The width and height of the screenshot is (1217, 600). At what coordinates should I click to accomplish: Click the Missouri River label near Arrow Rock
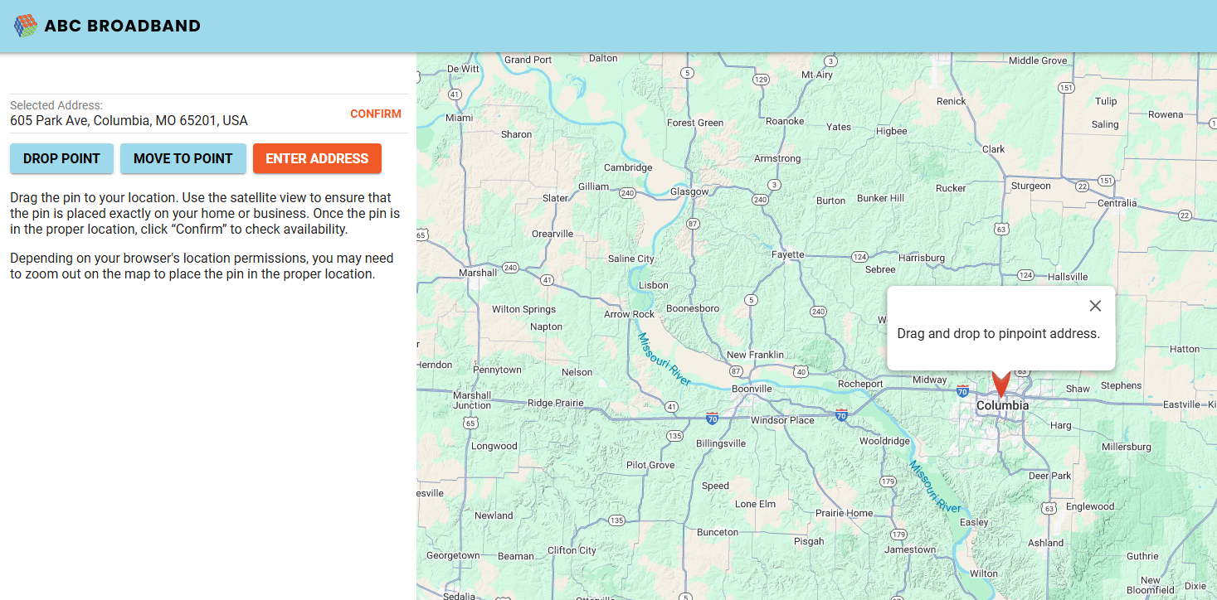tap(664, 359)
